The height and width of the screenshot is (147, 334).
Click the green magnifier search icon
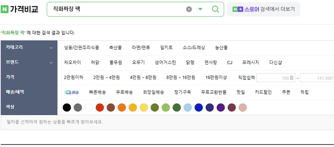point(216,9)
